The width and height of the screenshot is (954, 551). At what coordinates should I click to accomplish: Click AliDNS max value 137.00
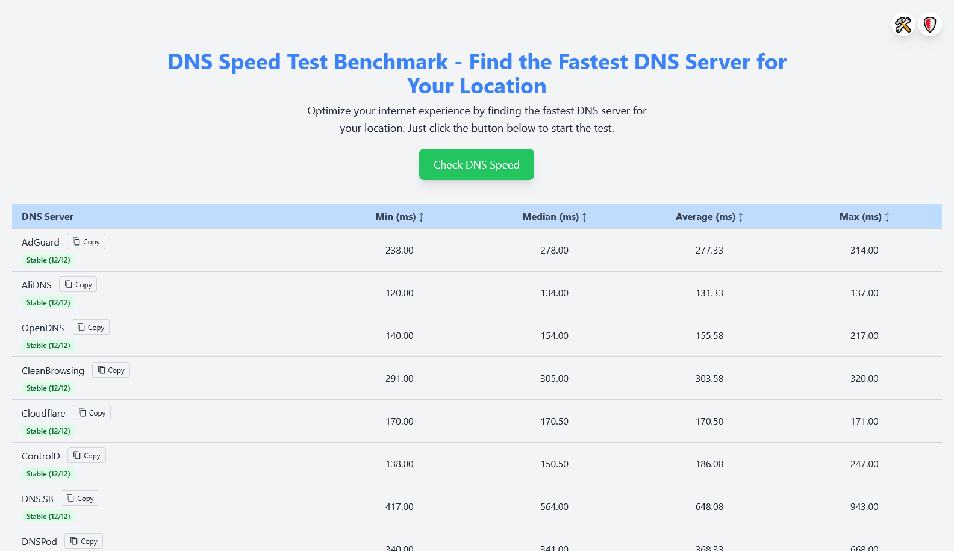click(864, 293)
